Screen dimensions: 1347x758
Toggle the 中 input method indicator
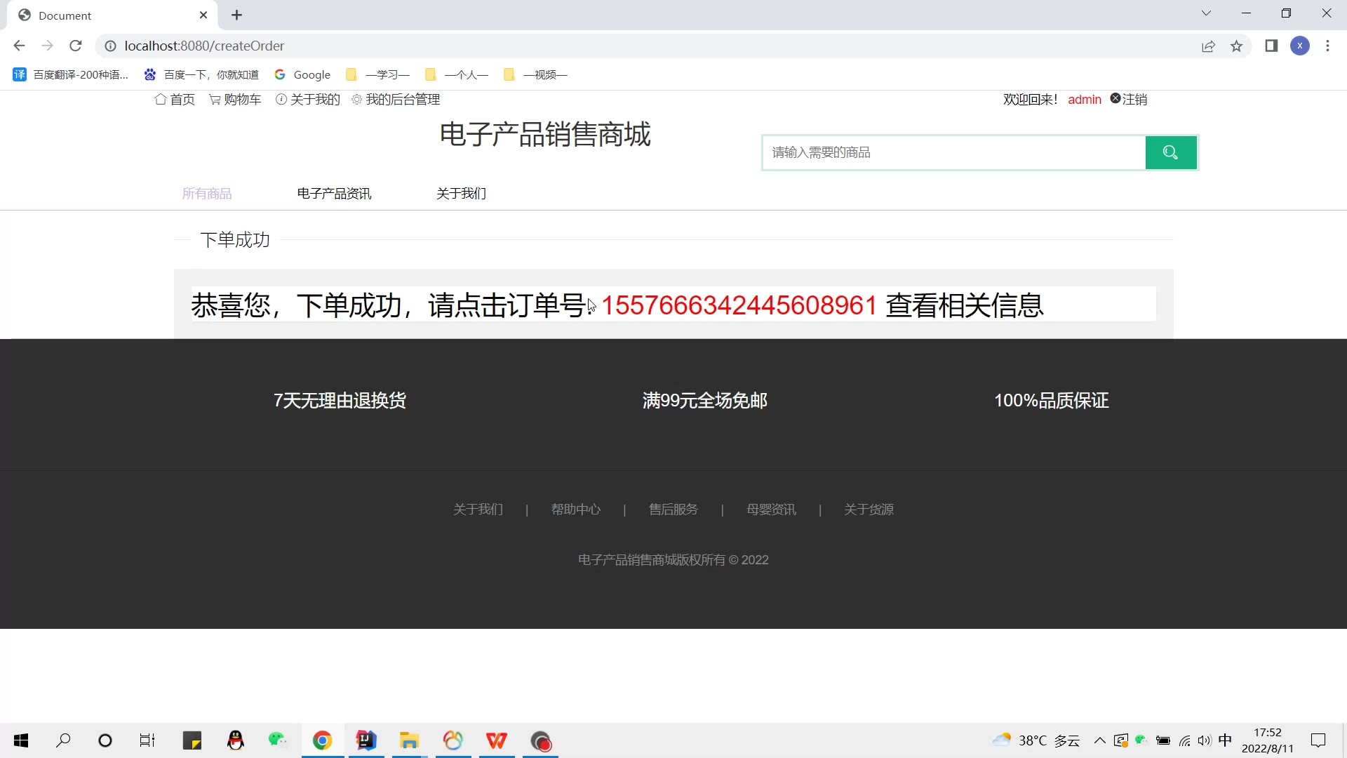click(x=1225, y=740)
